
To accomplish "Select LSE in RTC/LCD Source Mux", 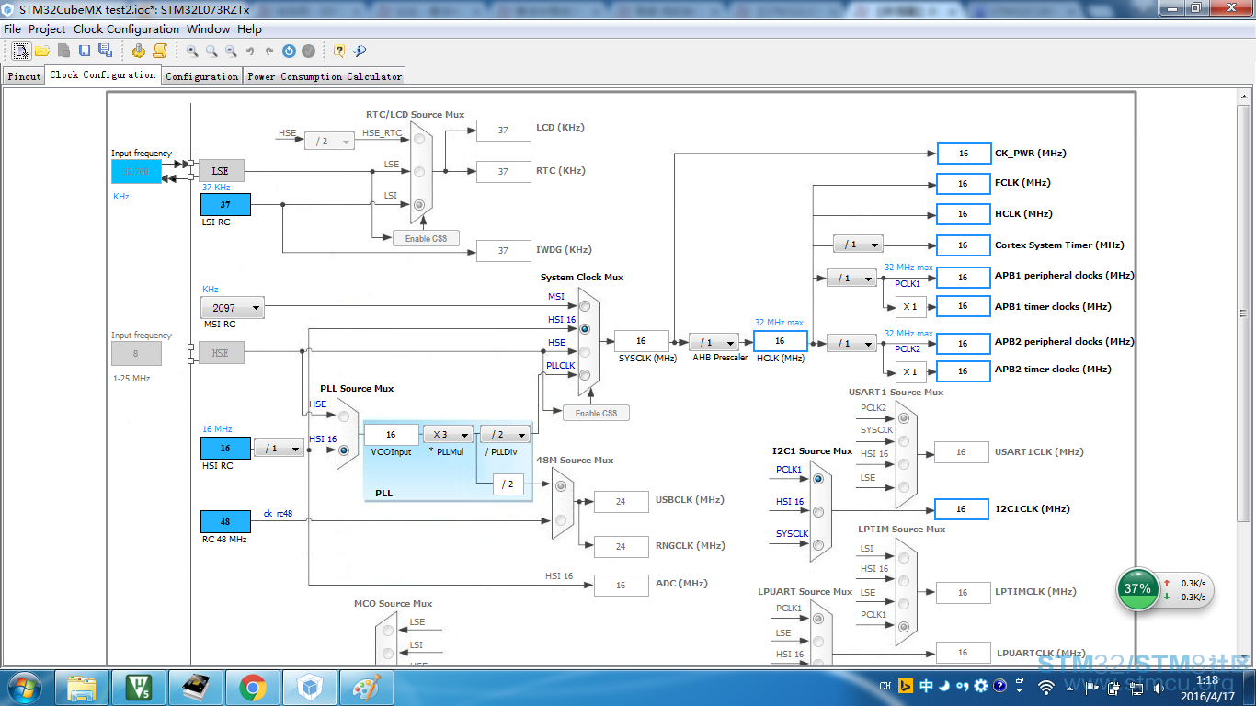I will [419, 171].
